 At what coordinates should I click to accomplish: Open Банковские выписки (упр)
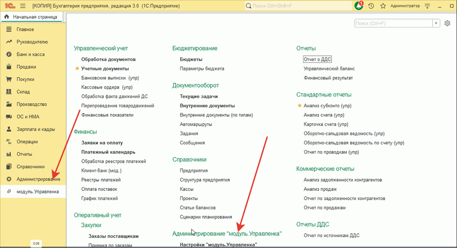point(110,78)
